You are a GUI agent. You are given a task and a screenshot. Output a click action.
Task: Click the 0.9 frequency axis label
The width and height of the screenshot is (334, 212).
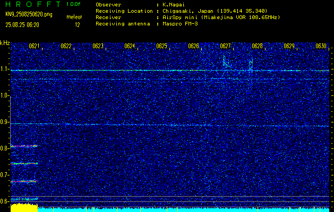point(4,122)
